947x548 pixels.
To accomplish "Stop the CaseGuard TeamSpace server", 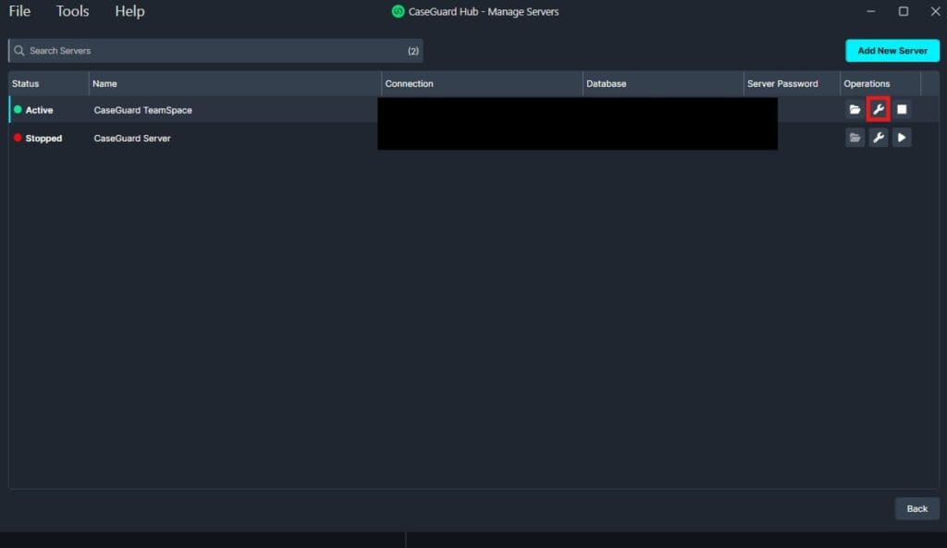I will coord(902,109).
